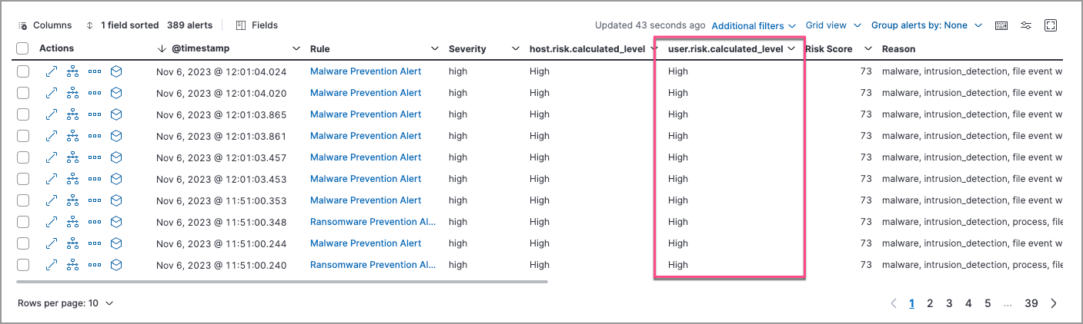Expand the Group alerts by dropdown
Screen dimensions: 1083x324
click(926, 25)
